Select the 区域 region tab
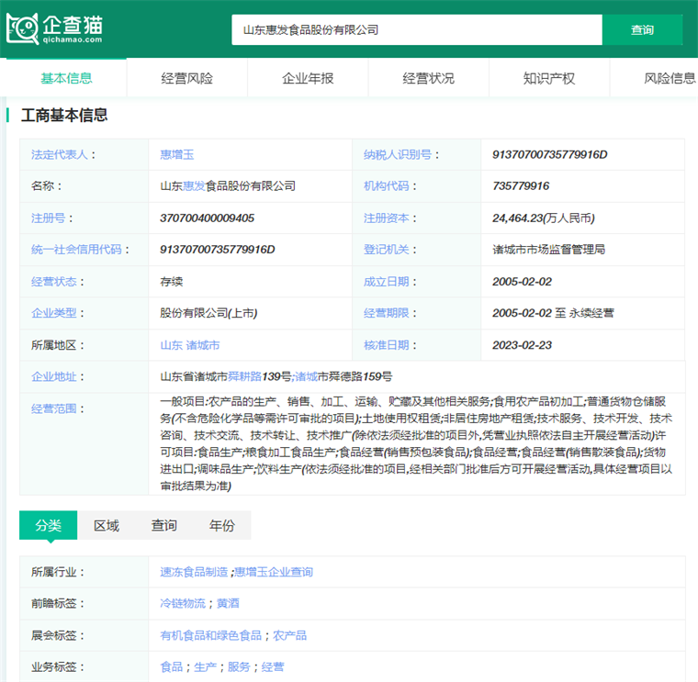Screen dimensions: 698x682 pyautogui.click(x=107, y=525)
